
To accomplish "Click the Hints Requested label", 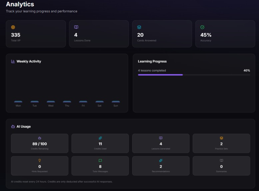I will (40, 171).
